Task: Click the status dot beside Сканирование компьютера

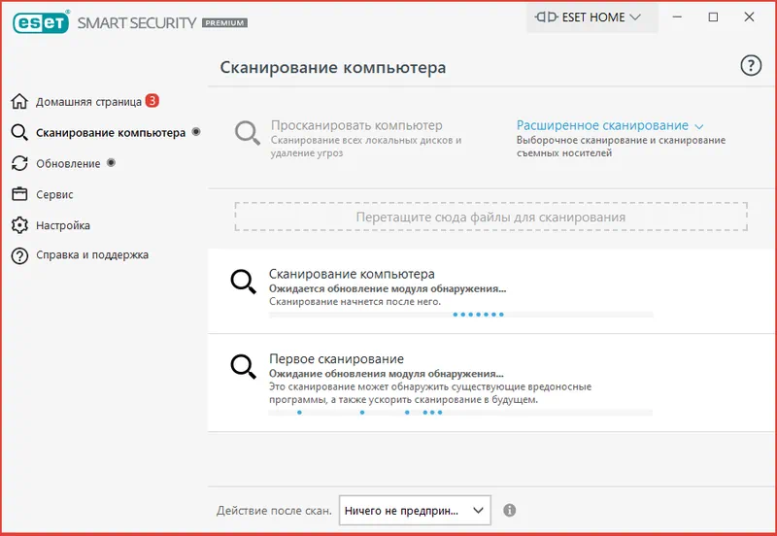Action: click(x=196, y=132)
